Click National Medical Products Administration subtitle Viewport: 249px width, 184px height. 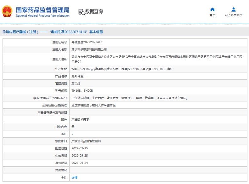click(x=43, y=15)
